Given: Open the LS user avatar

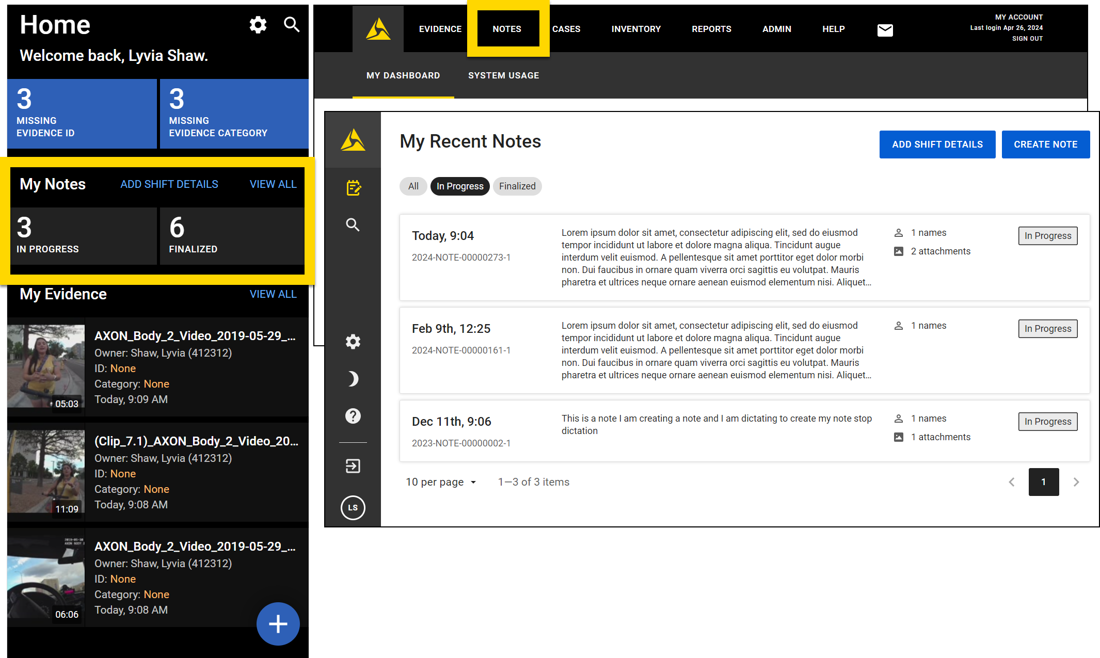Looking at the screenshot, I should (353, 507).
